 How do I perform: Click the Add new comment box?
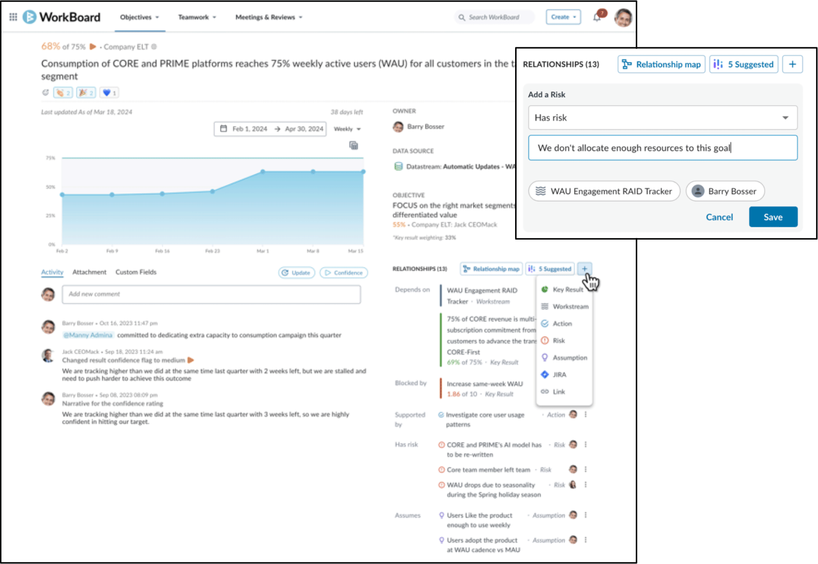211,294
